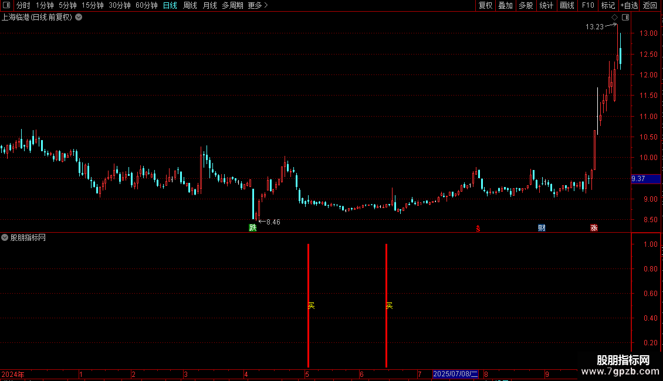
Task: Open the 复权 adjustment menu
Action: tap(485, 5)
